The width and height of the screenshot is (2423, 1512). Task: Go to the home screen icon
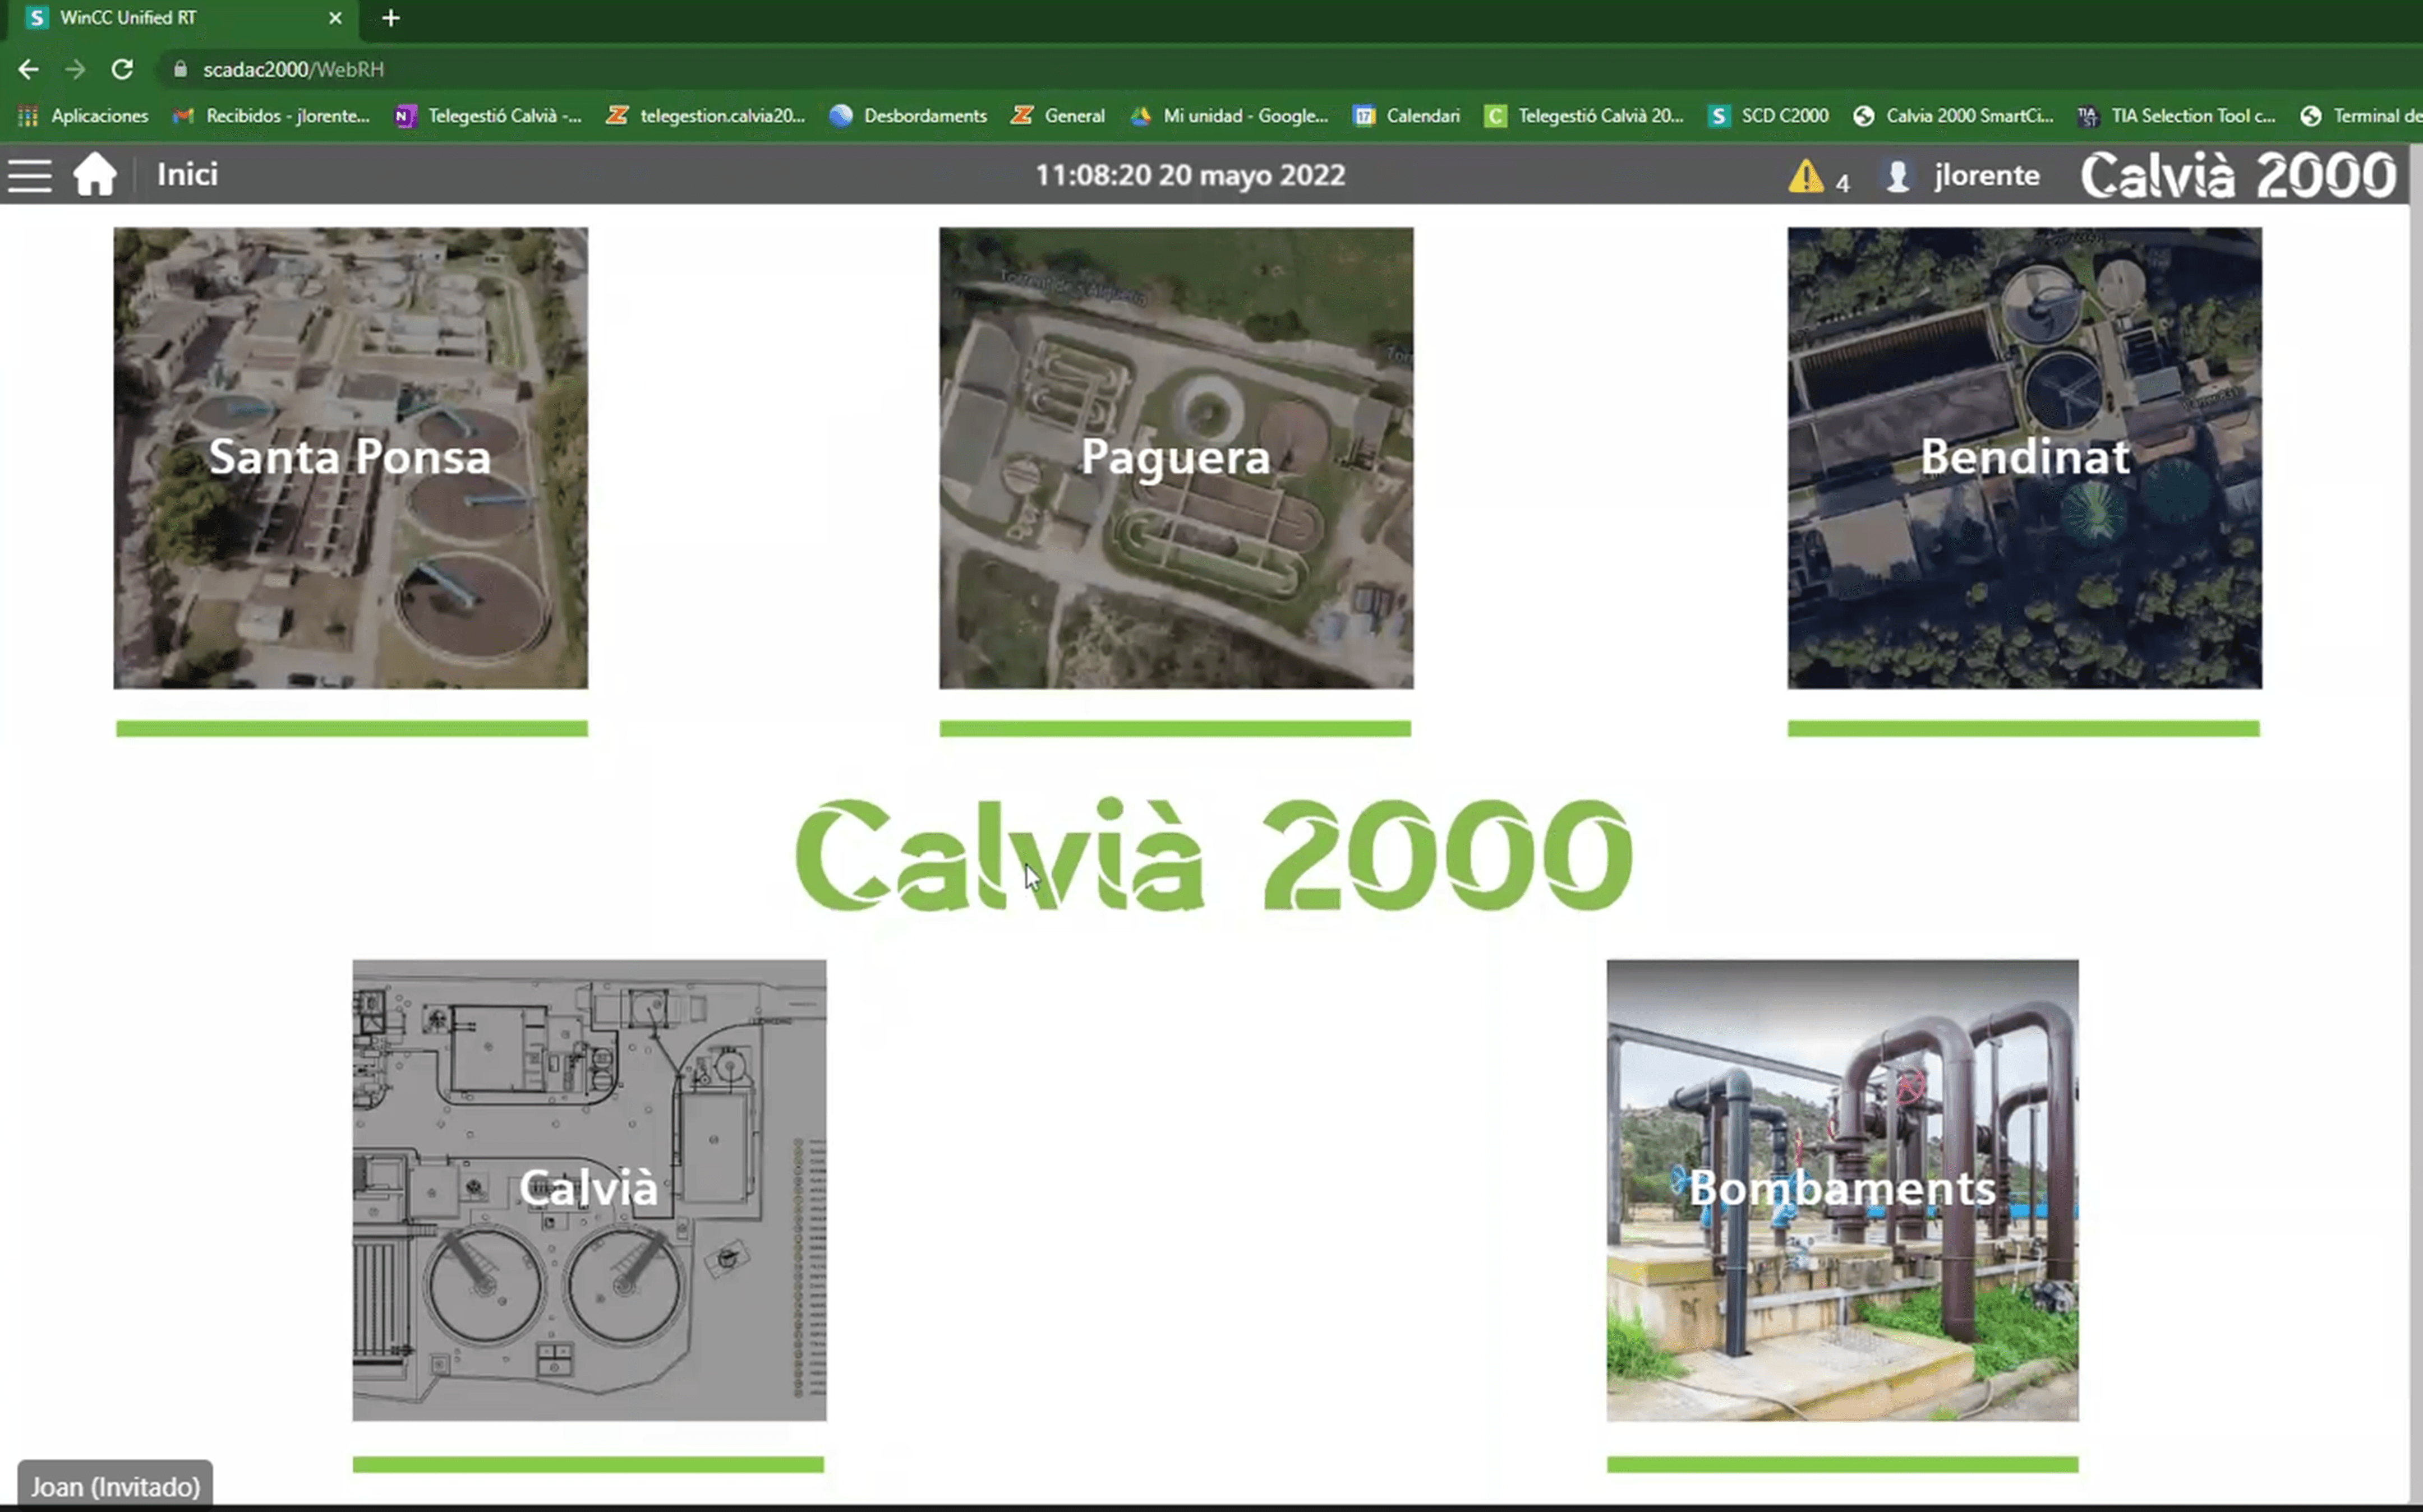[x=95, y=174]
